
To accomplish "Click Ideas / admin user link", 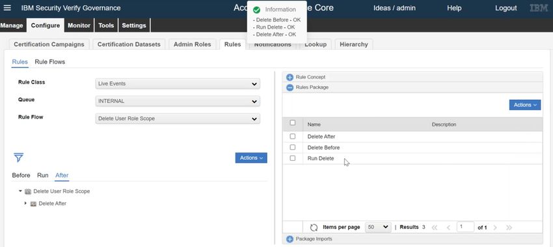I will coord(394,8).
